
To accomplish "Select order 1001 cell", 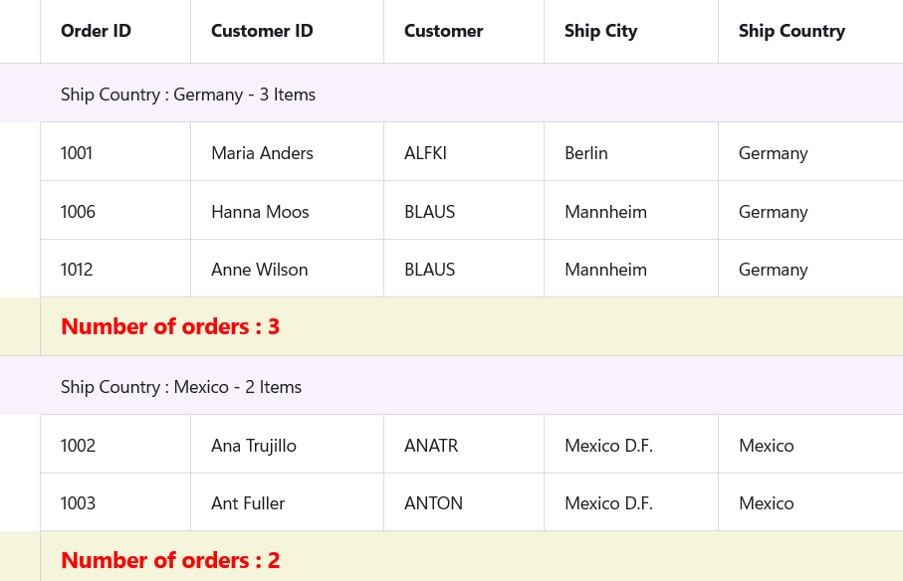I will point(77,153).
